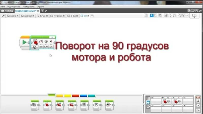Image resolution: width=203 pixels, height=114 pixels.
Task: Open the motor block port selector
Action: tap(52, 37)
